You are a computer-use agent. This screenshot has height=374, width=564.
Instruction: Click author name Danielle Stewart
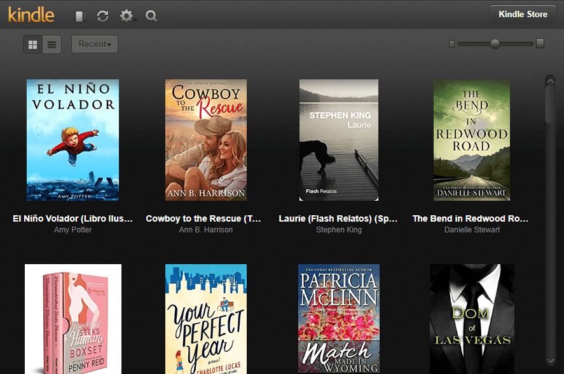coord(472,230)
